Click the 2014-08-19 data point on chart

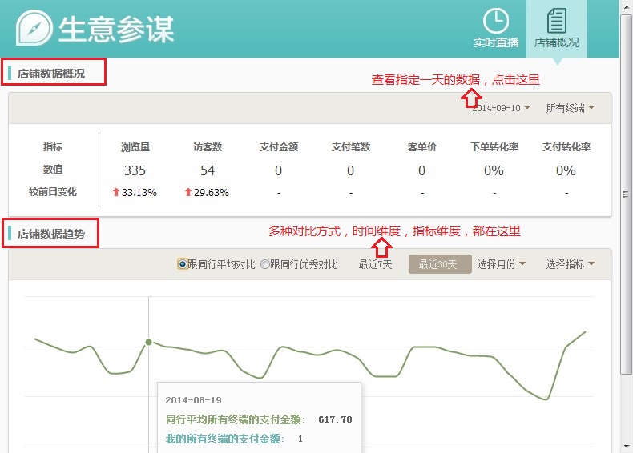(148, 342)
